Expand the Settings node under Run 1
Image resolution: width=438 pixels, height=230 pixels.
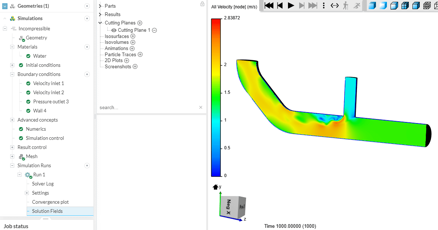(x=27, y=193)
